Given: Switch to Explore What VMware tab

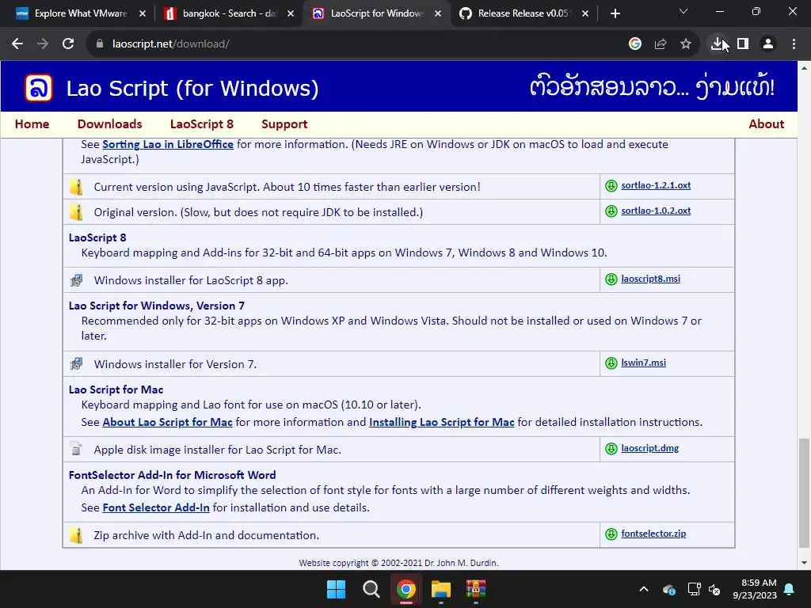Looking at the screenshot, I should (80, 13).
